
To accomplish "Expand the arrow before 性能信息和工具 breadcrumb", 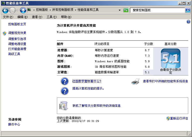I will [75, 10].
